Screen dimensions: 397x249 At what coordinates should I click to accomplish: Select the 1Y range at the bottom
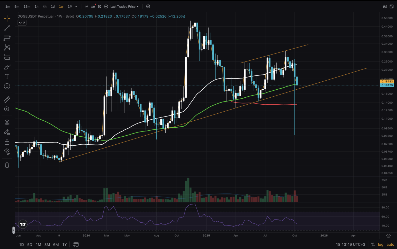point(64,244)
